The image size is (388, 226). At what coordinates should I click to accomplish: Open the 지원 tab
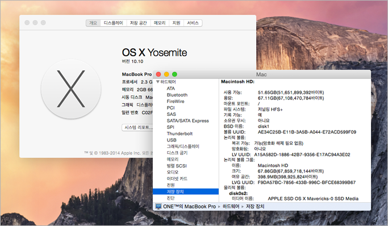[176, 23]
